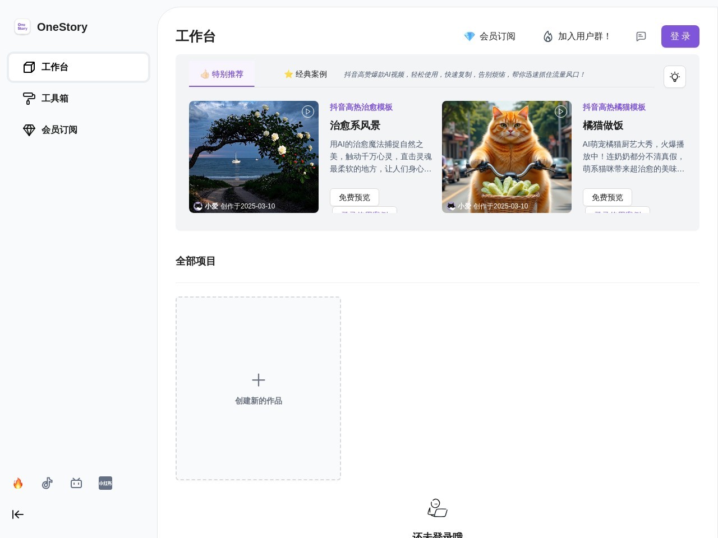Click the Xiaohongshu (小红书) icon
718x538 pixels.
105,483
